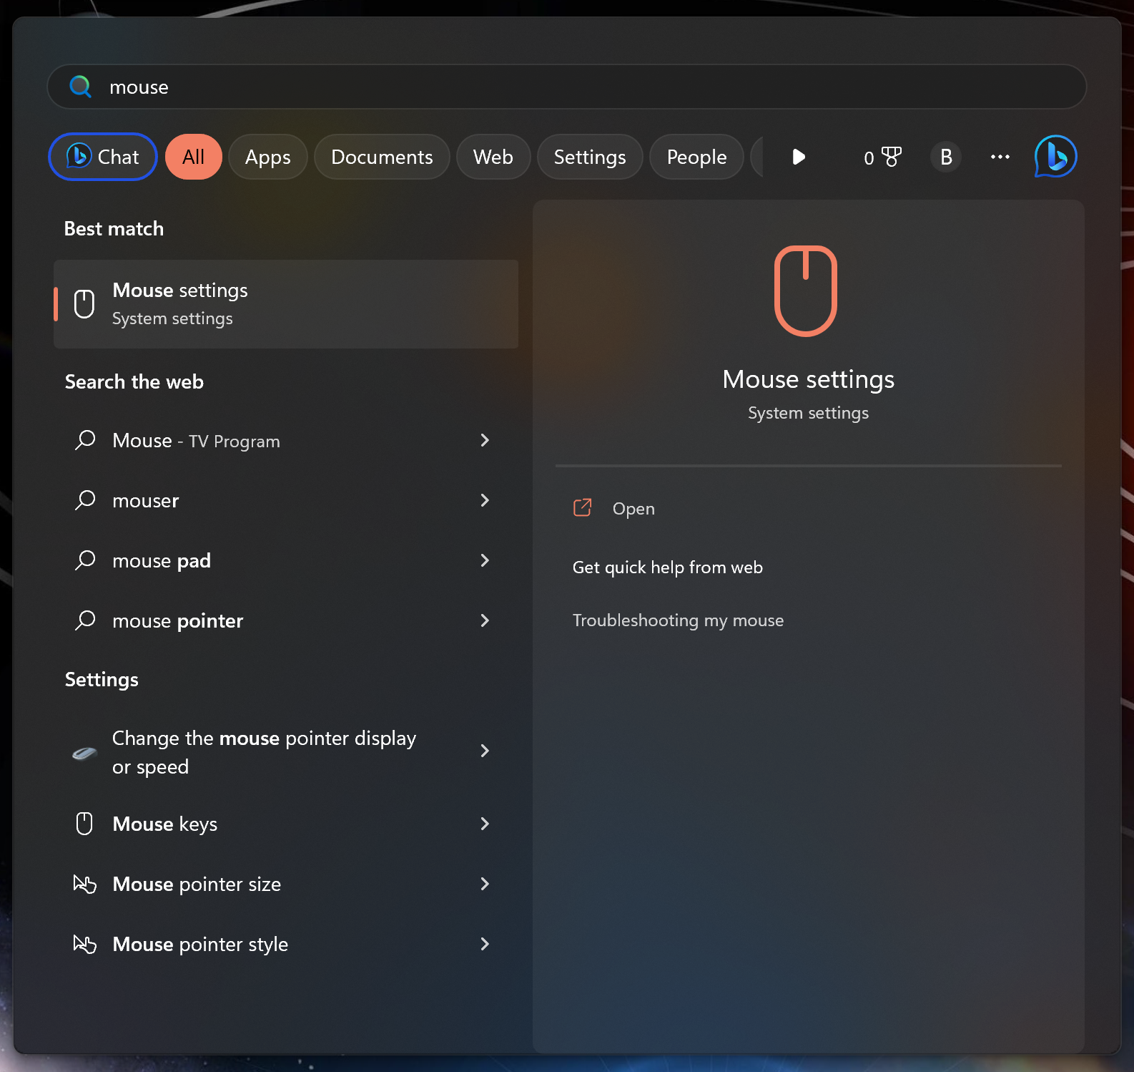Expand the mouse pad suggestion chevron

485,560
